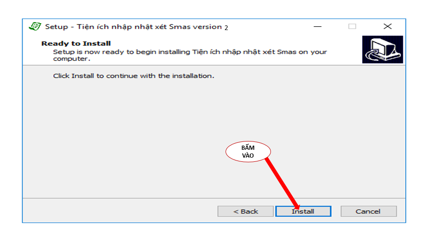
Task: Minimize the Setup window
Action: 317,26
